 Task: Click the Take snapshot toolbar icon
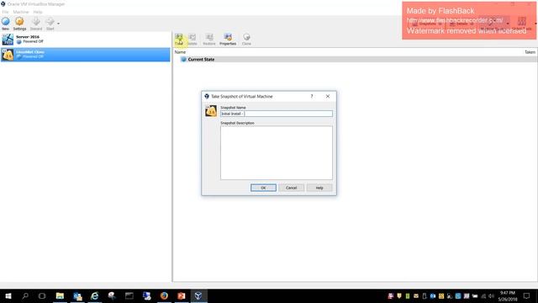pos(179,40)
